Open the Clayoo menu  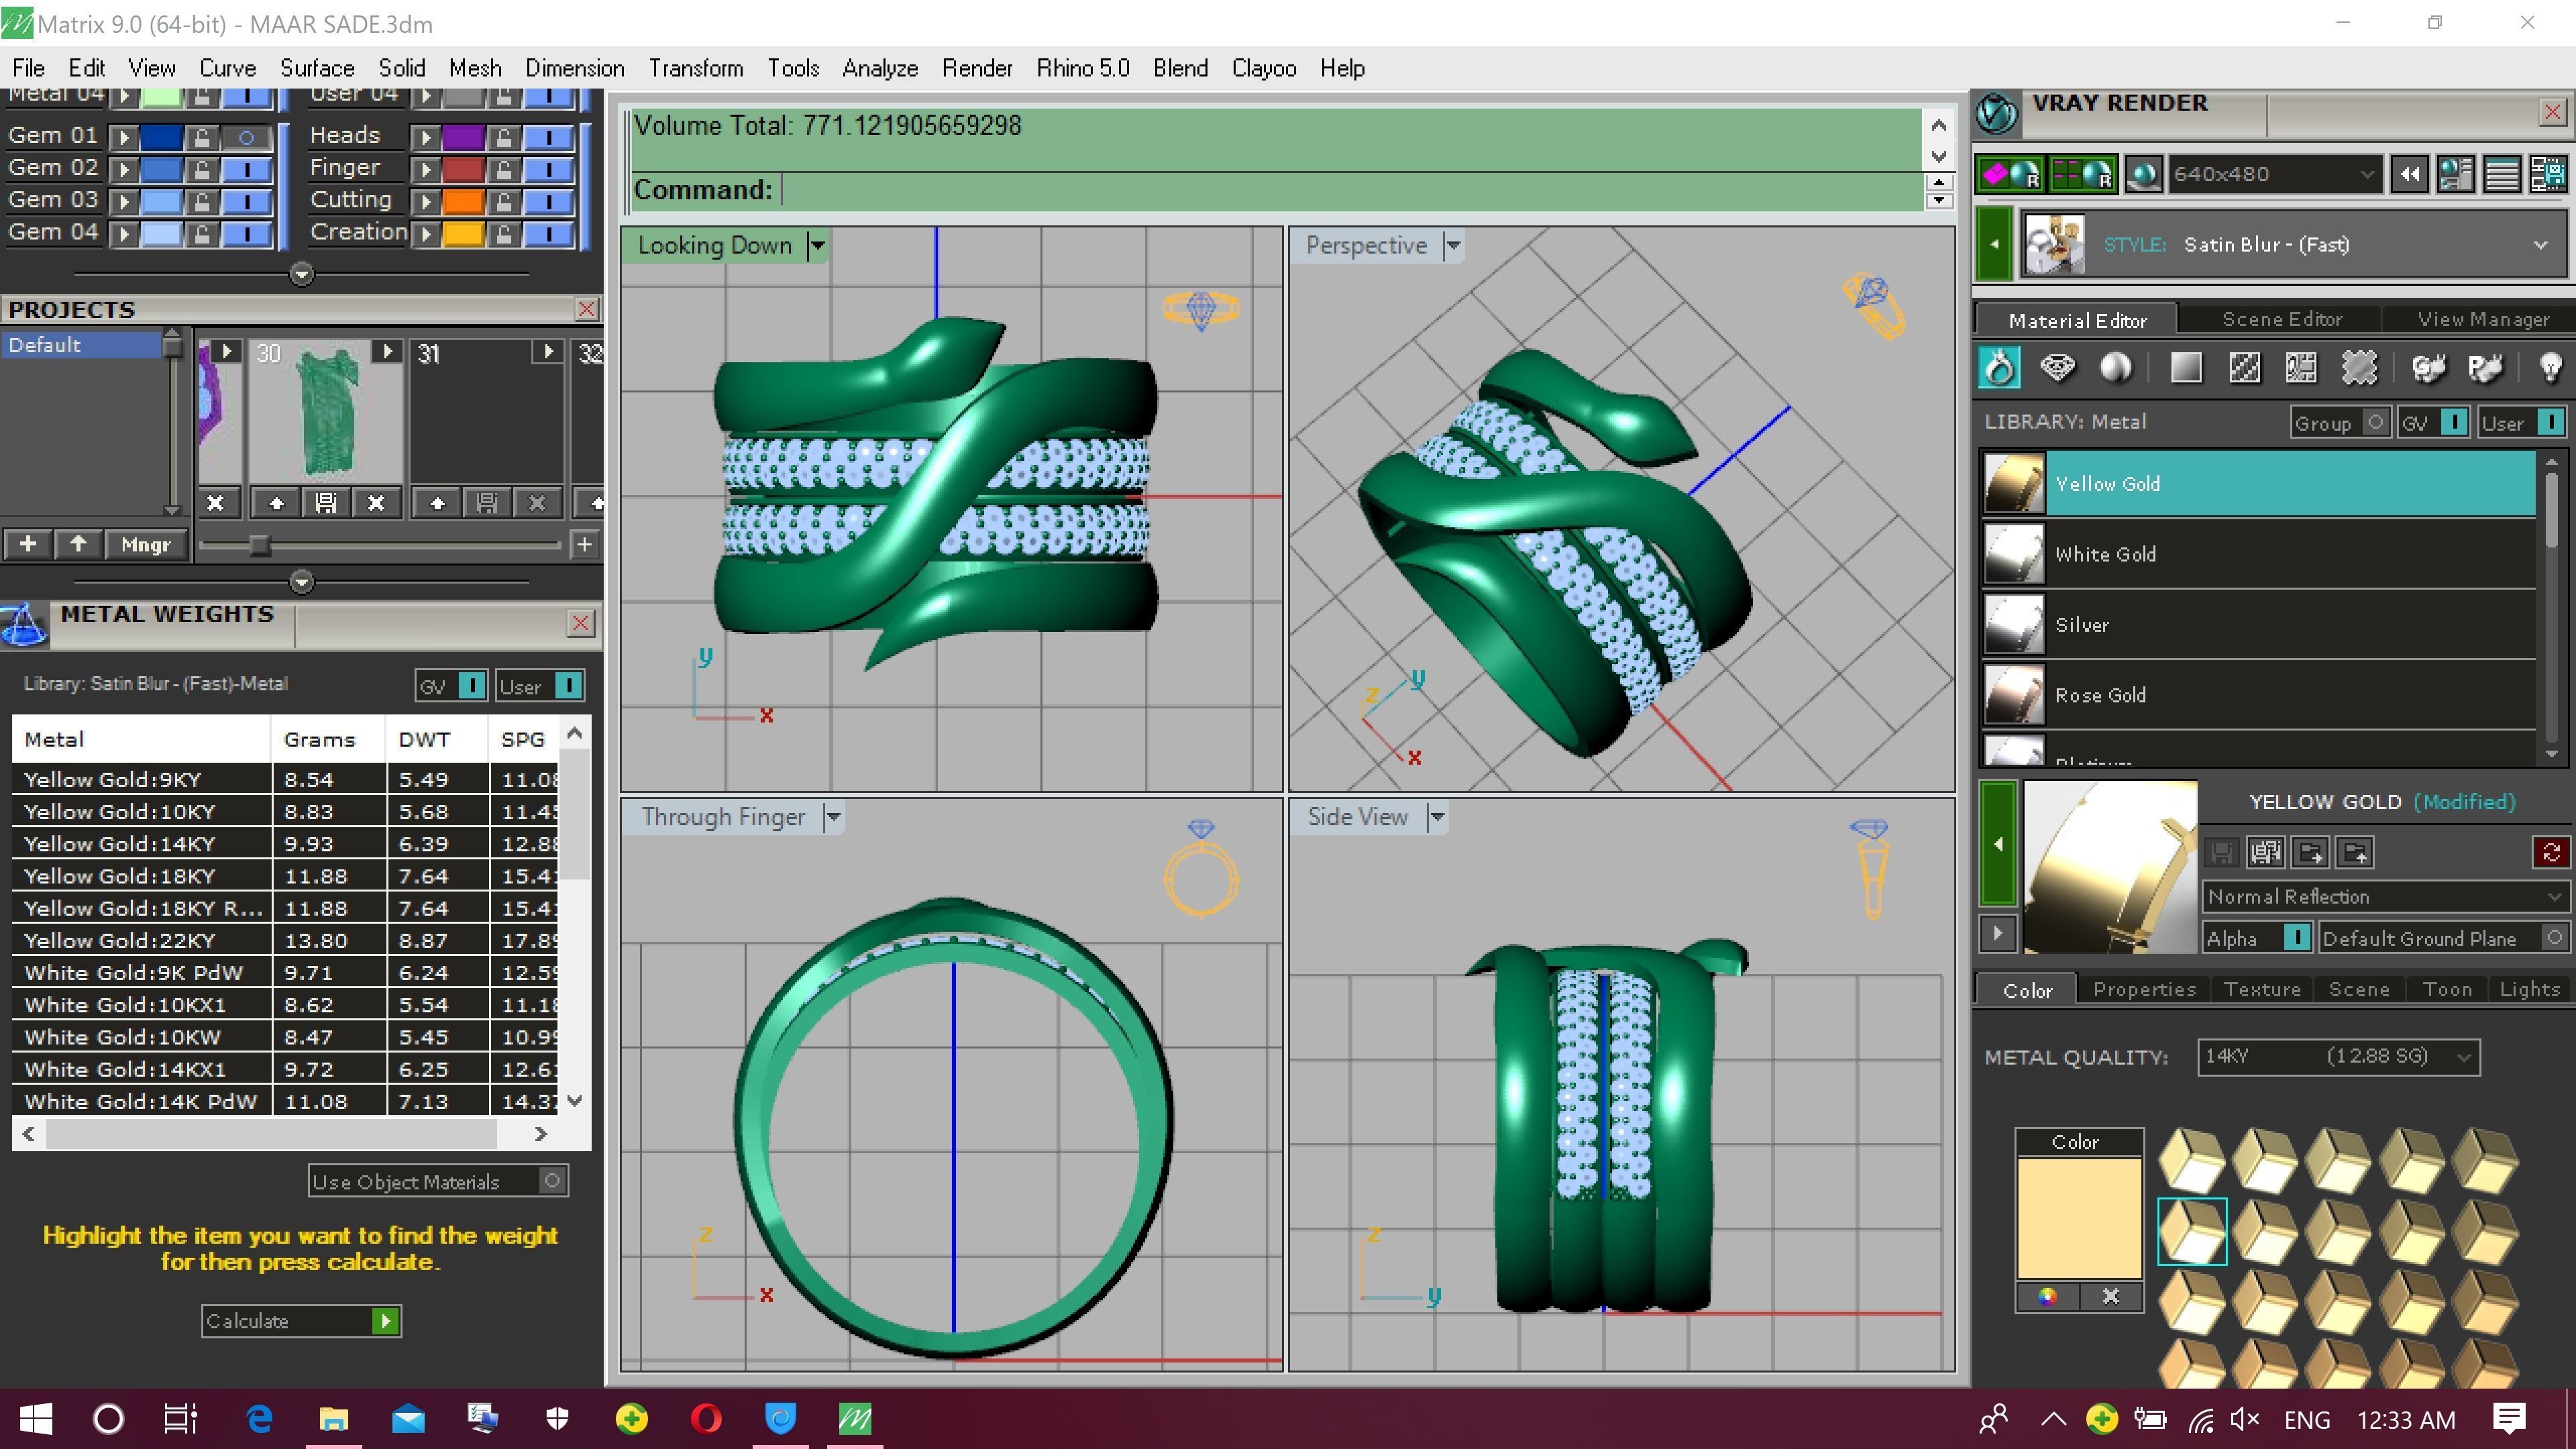(x=1263, y=68)
